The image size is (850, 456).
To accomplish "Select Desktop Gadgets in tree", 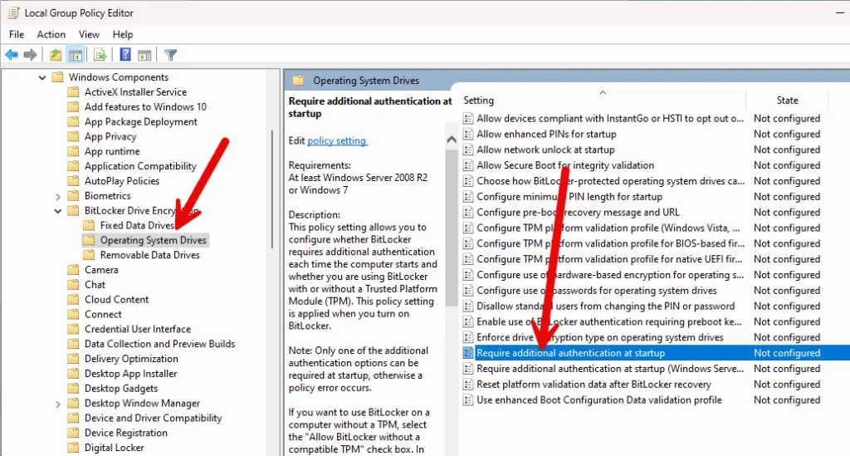I will click(x=121, y=388).
